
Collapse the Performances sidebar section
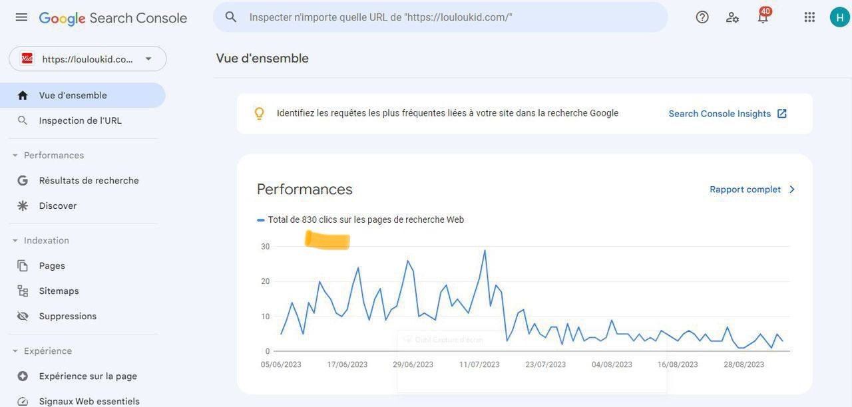15,156
